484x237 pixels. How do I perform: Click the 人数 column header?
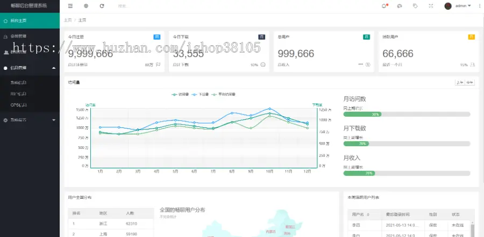tap(130, 213)
